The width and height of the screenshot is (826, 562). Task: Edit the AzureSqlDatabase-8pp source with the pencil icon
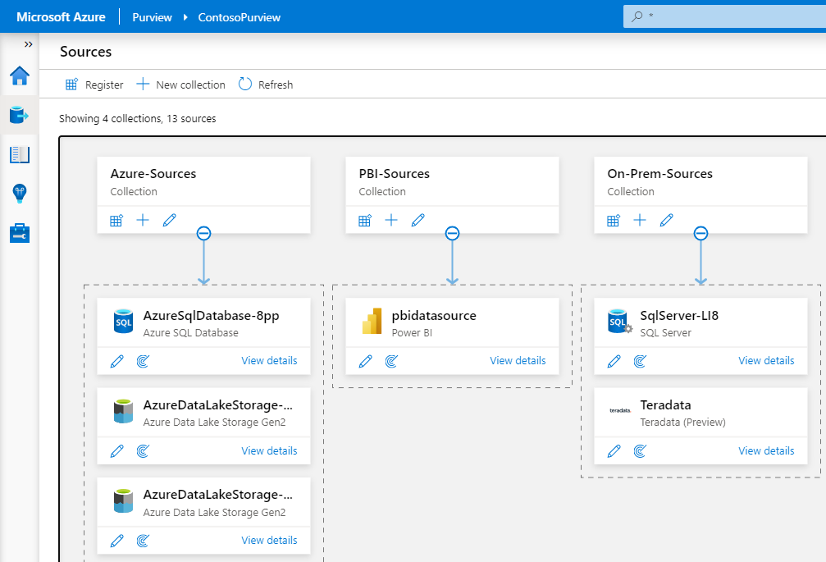116,360
